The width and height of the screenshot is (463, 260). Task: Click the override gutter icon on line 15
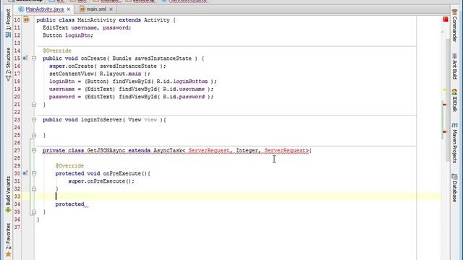25,58
